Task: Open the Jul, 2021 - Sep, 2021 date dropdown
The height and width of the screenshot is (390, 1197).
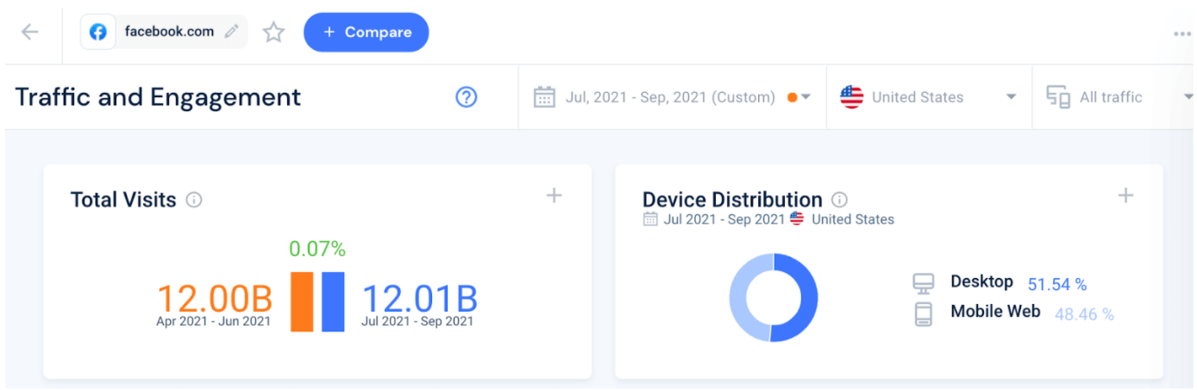Action: 673,97
